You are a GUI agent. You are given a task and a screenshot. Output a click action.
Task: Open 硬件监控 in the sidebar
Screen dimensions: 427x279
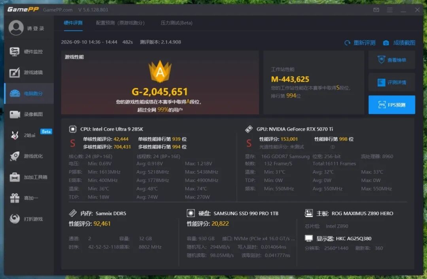[x=33, y=51]
